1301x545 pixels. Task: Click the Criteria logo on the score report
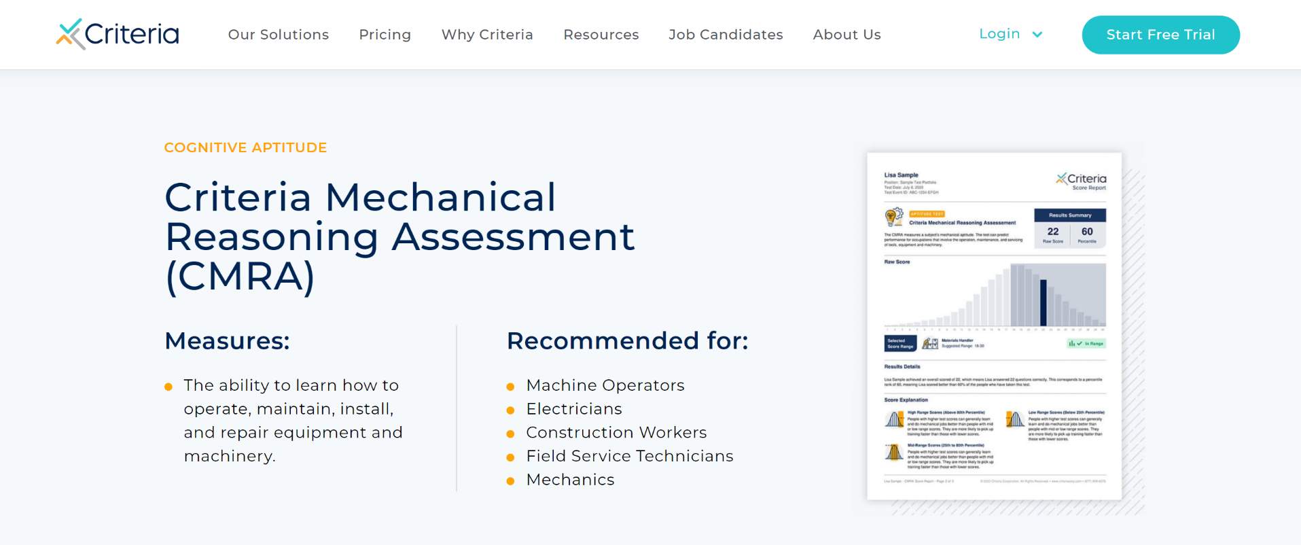tap(1081, 181)
